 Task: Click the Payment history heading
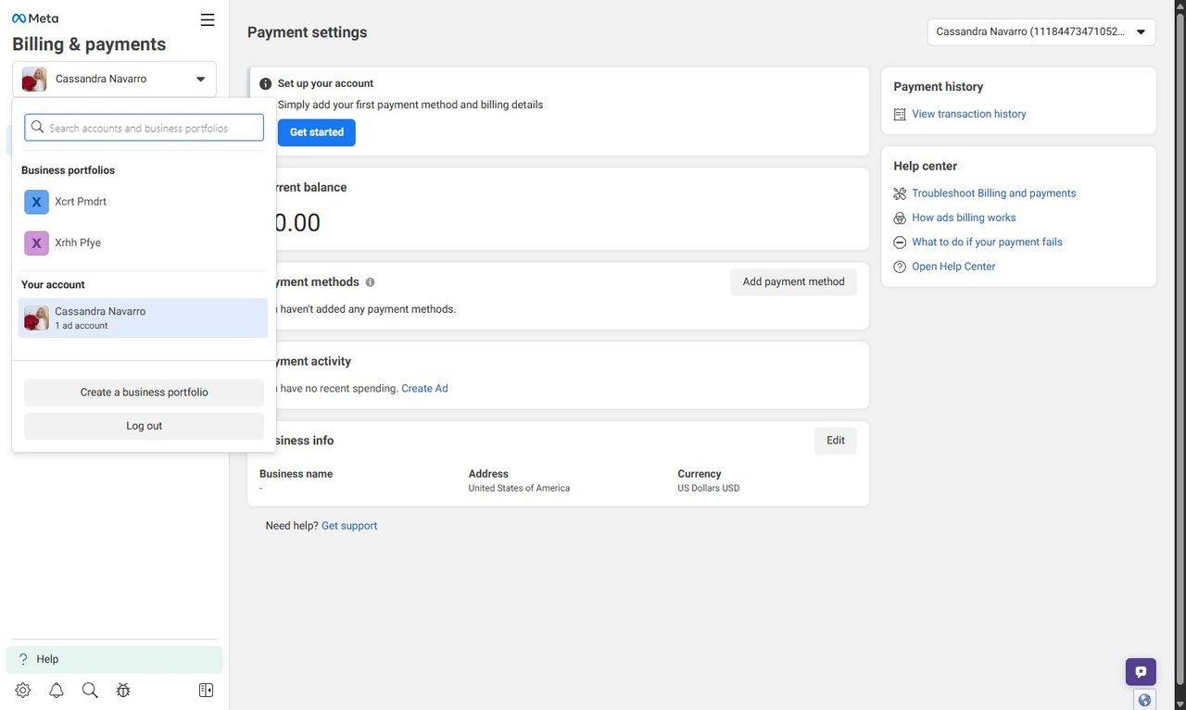939,87
